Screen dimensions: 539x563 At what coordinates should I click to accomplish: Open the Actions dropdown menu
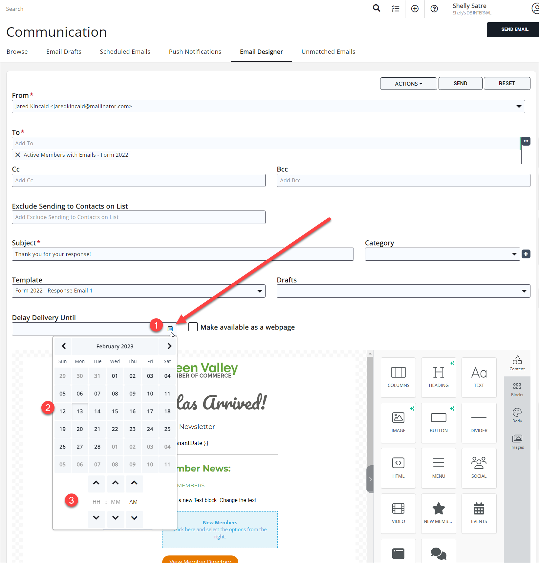click(x=408, y=84)
